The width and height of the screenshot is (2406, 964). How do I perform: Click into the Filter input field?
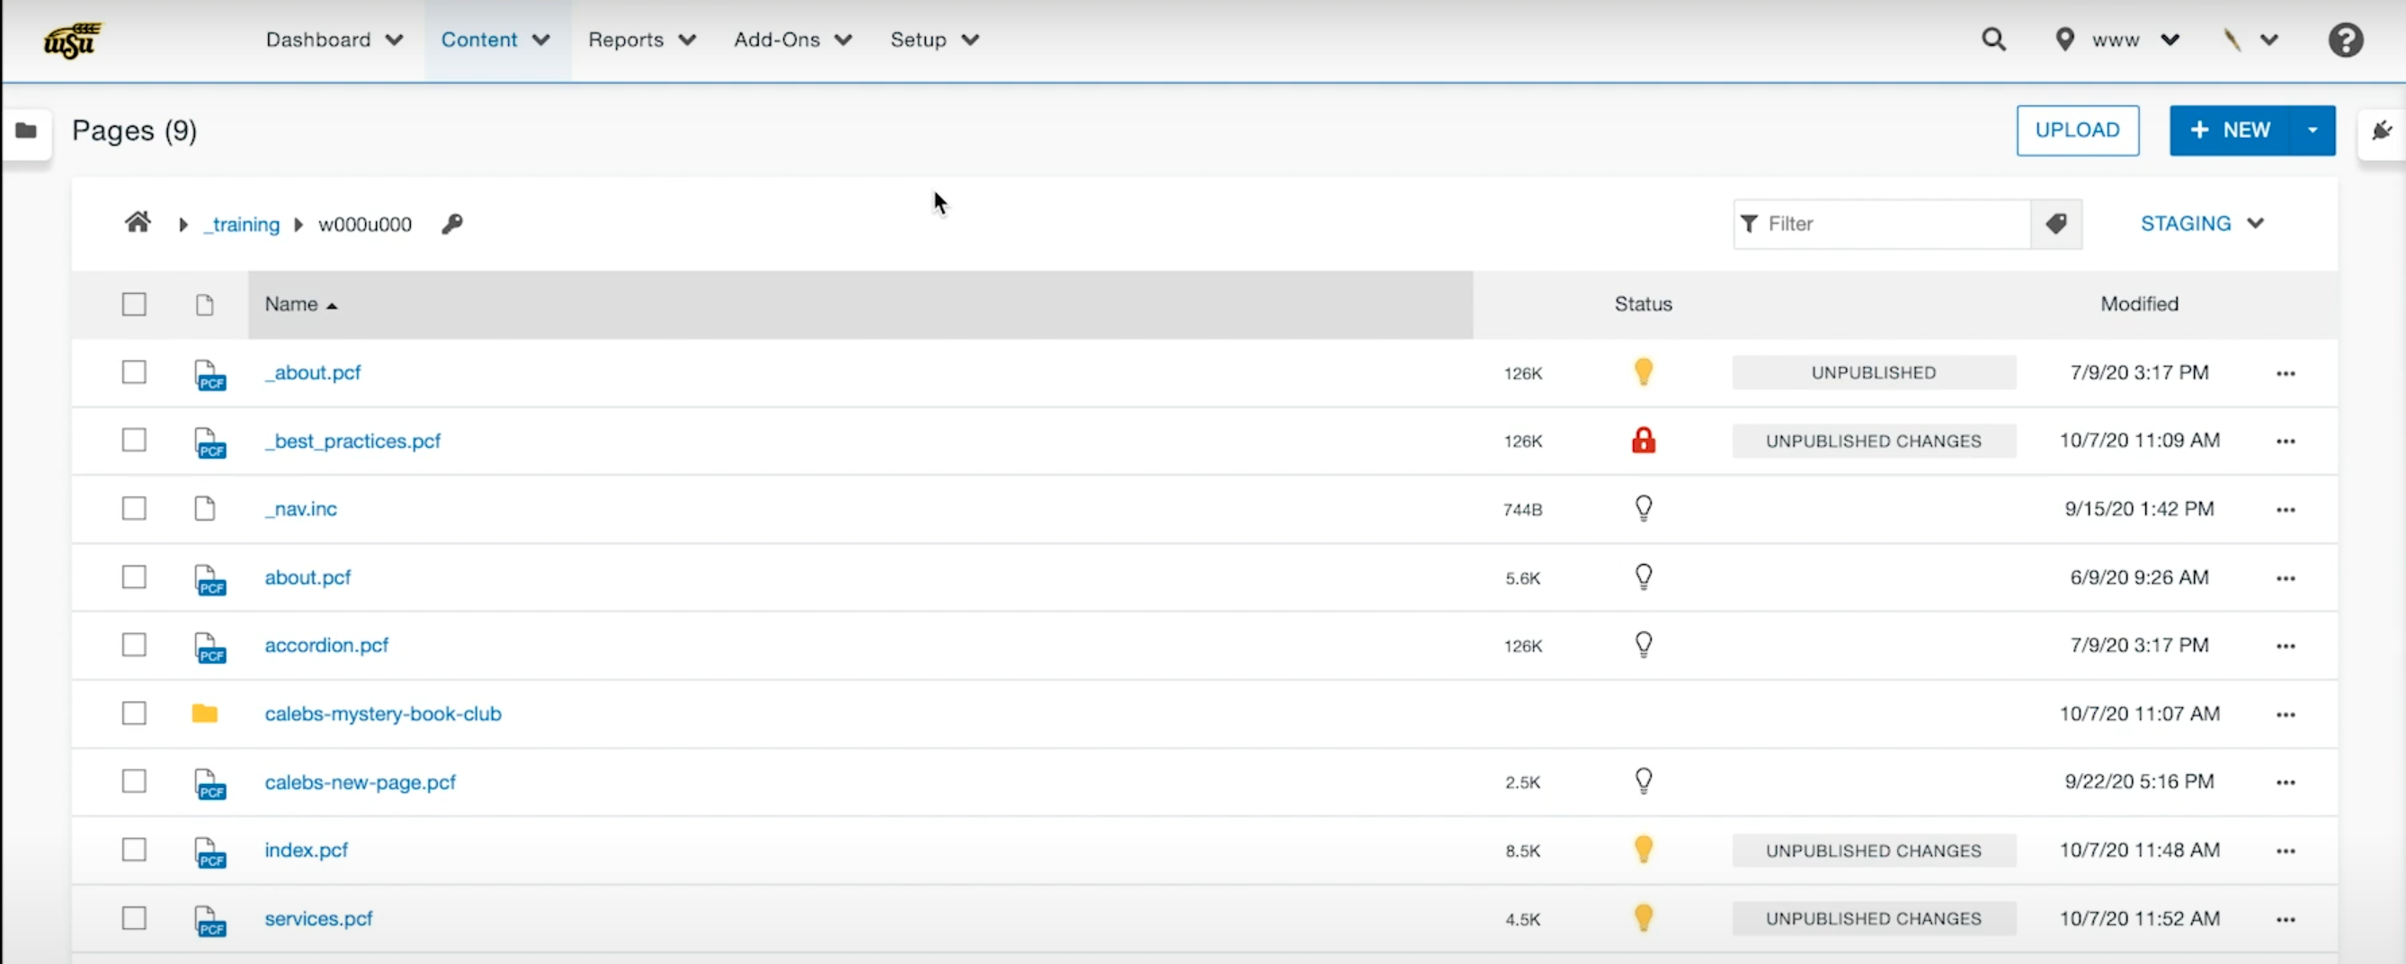[1882, 223]
